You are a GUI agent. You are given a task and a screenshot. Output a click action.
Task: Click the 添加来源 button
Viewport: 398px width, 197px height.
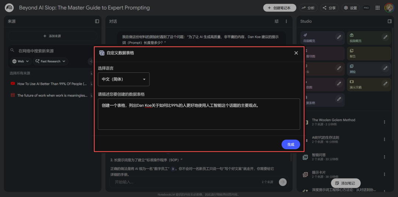coord(53,36)
